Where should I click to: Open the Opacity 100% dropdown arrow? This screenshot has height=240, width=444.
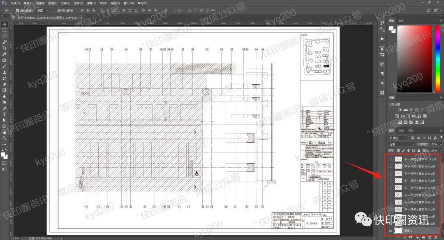pos(440,144)
